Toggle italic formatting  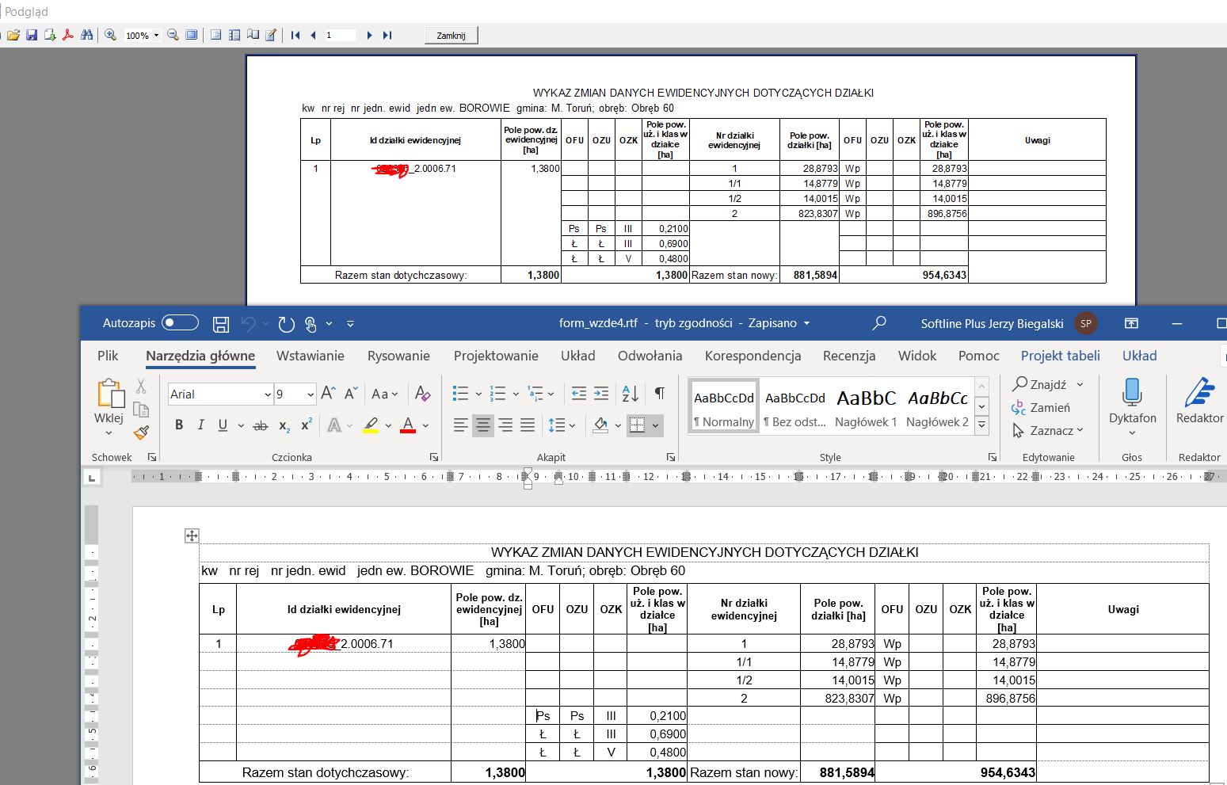[200, 425]
